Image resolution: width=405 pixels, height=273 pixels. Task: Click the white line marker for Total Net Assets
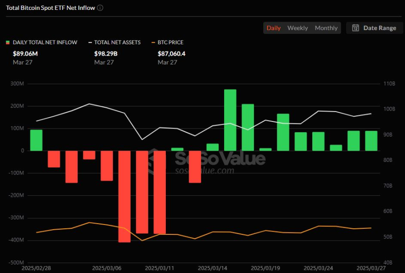89,42
